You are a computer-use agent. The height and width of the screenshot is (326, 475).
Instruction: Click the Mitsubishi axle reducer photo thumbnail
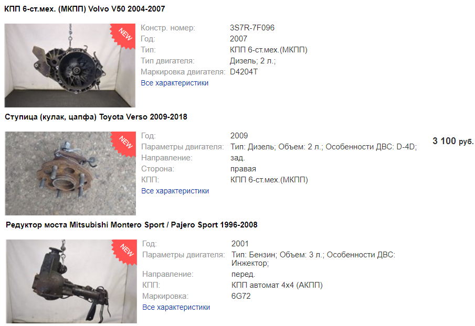71,281
